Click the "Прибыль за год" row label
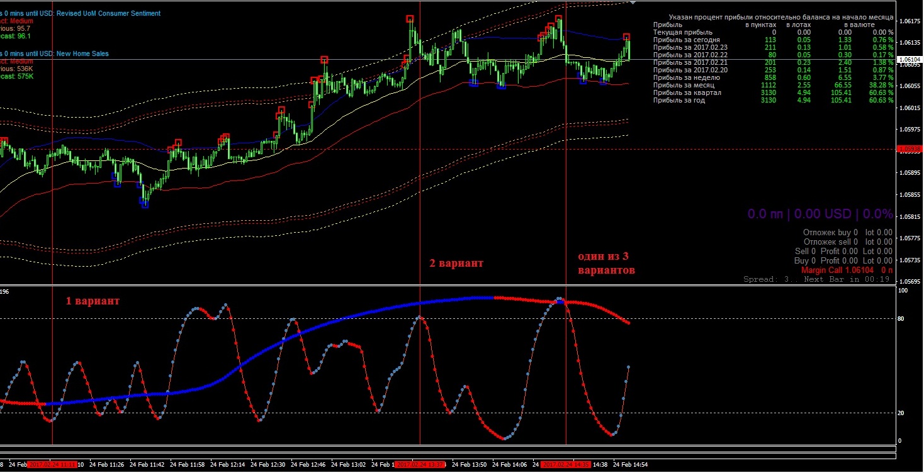This screenshot has width=924, height=473. click(x=679, y=100)
